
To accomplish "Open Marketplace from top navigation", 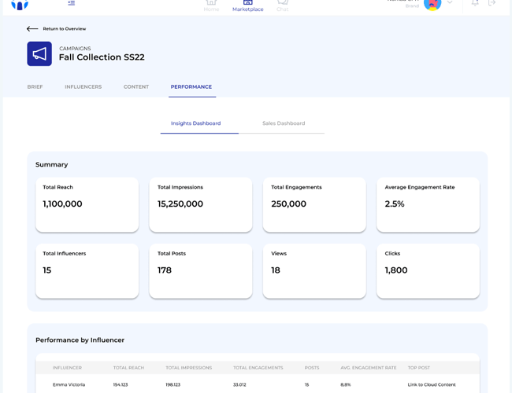I will [247, 6].
